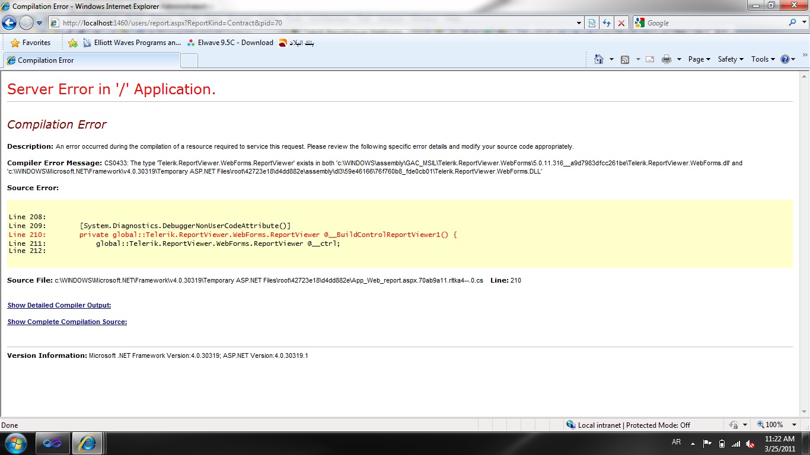Click the Local intranet zone globe icon
The image size is (810, 455).
click(x=570, y=425)
